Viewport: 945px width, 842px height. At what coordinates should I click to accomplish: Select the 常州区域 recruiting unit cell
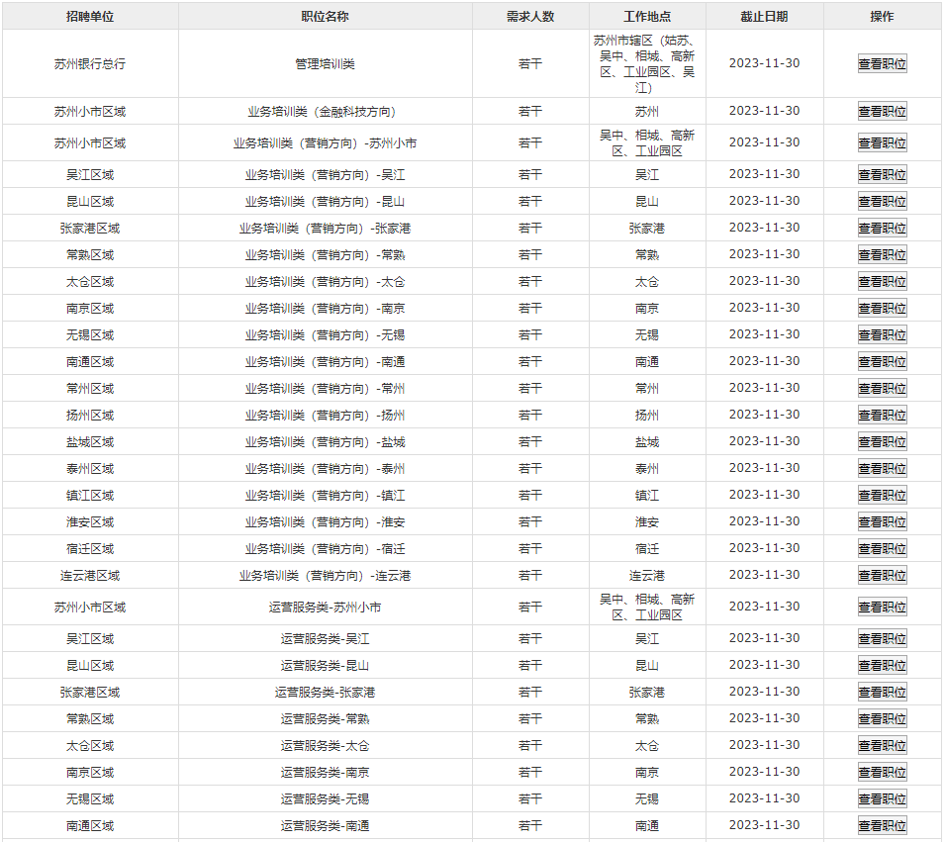click(x=90, y=389)
